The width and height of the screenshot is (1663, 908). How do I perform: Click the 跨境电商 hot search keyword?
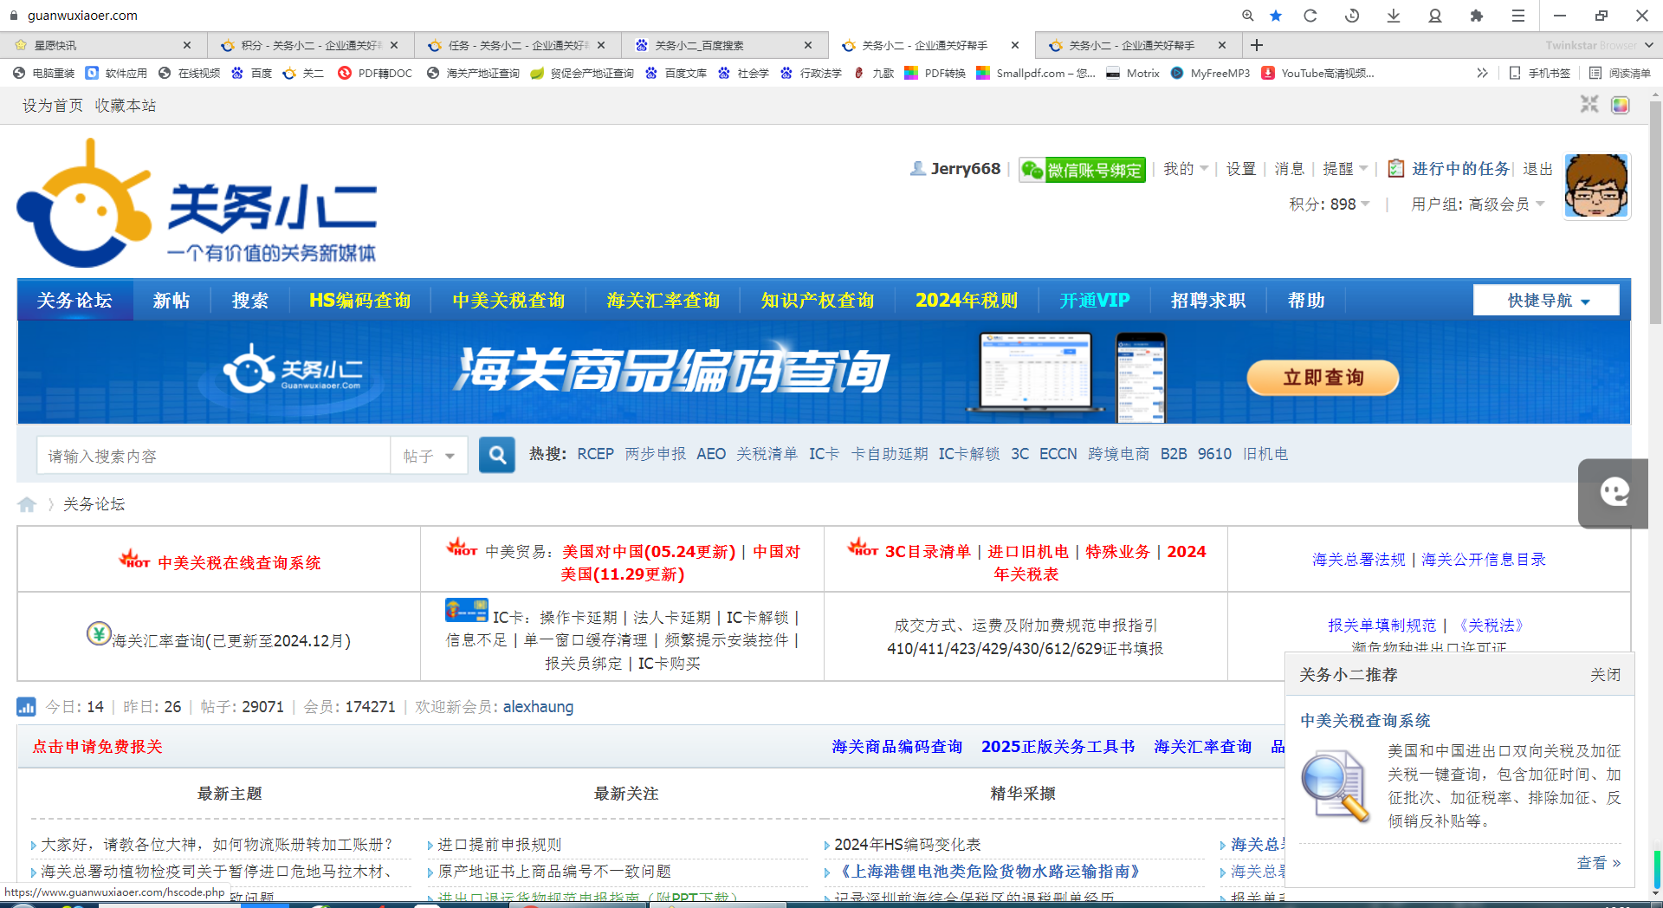point(1118,454)
